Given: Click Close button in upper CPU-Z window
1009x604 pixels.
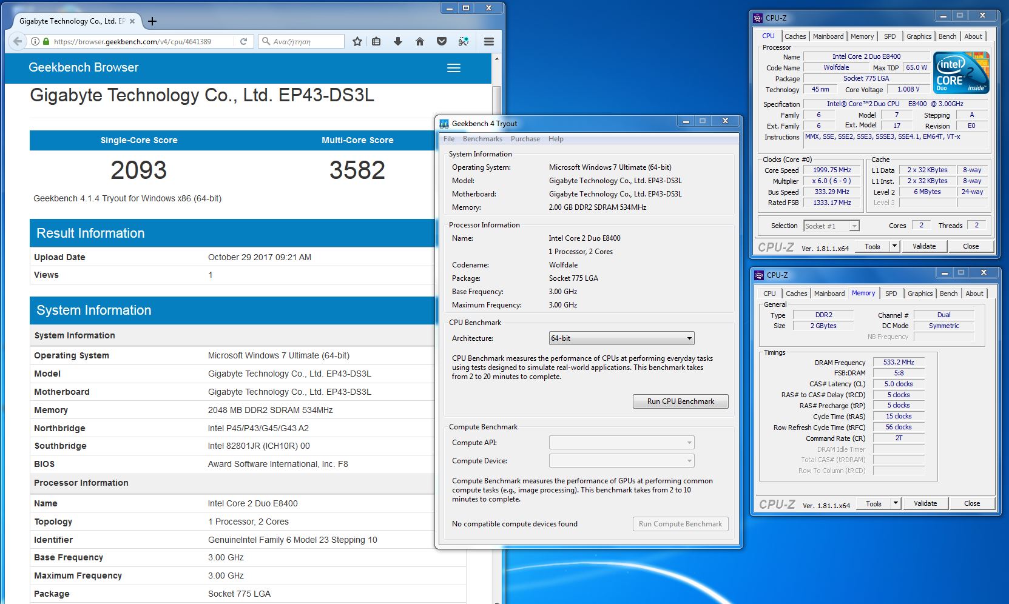Looking at the screenshot, I should 971,246.
